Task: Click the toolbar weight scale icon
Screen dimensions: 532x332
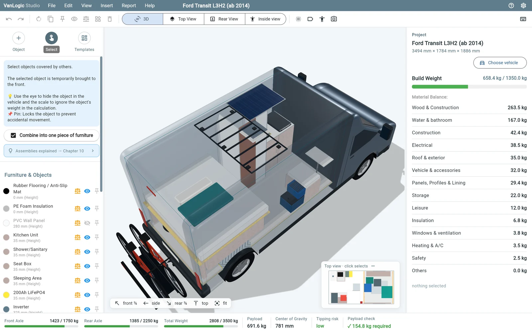Action: click(86, 19)
